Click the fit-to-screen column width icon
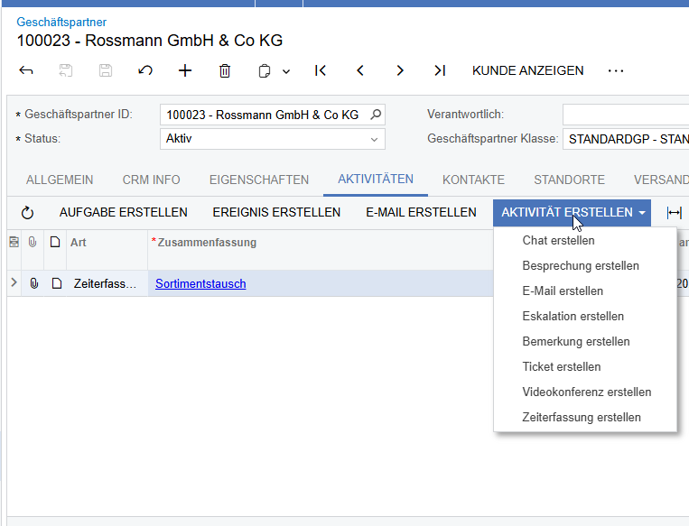 (674, 213)
